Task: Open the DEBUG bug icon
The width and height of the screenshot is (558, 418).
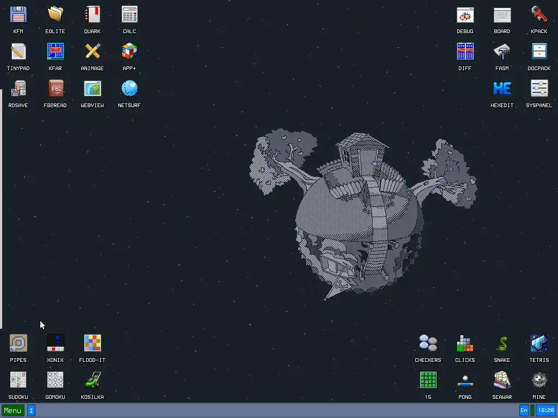Action: [465, 15]
